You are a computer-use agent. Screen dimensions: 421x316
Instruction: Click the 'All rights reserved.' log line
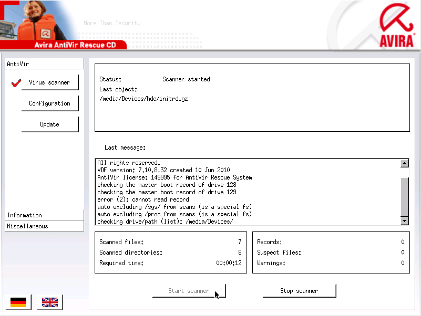pyautogui.click(x=129, y=163)
